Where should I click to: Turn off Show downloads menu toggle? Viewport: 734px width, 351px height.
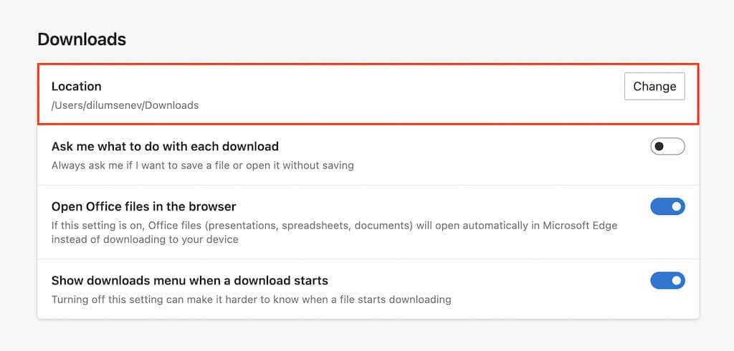(x=667, y=280)
